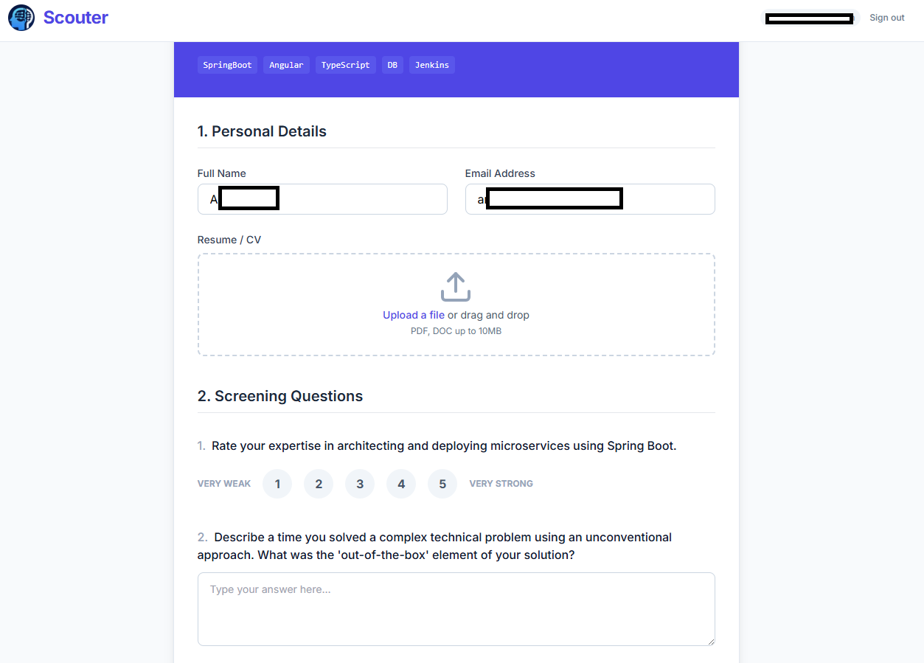Click the screening answer text area
This screenshot has width=924, height=663.
(456, 609)
